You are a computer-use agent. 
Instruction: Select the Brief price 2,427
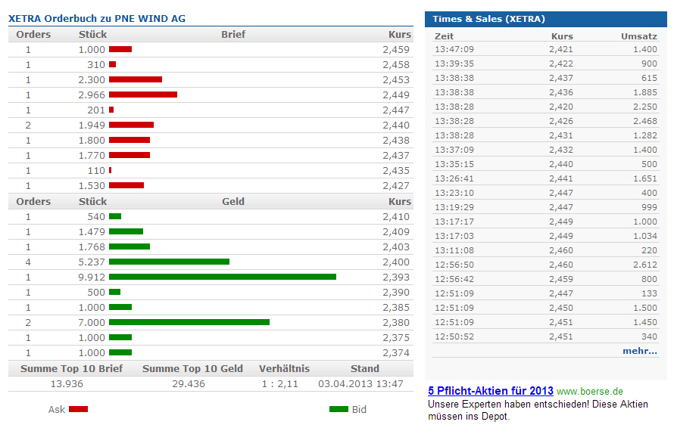tap(396, 186)
